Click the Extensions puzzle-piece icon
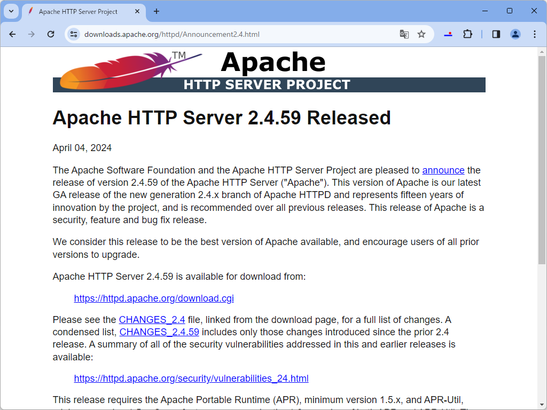 467,34
